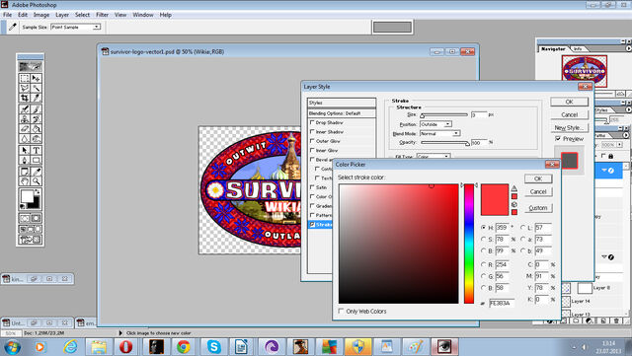Select the Hand tool
632x356 pixels.
click(25, 181)
